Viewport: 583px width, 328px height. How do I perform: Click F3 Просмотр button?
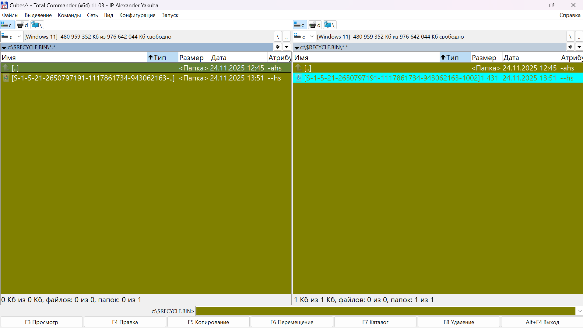[x=42, y=322]
